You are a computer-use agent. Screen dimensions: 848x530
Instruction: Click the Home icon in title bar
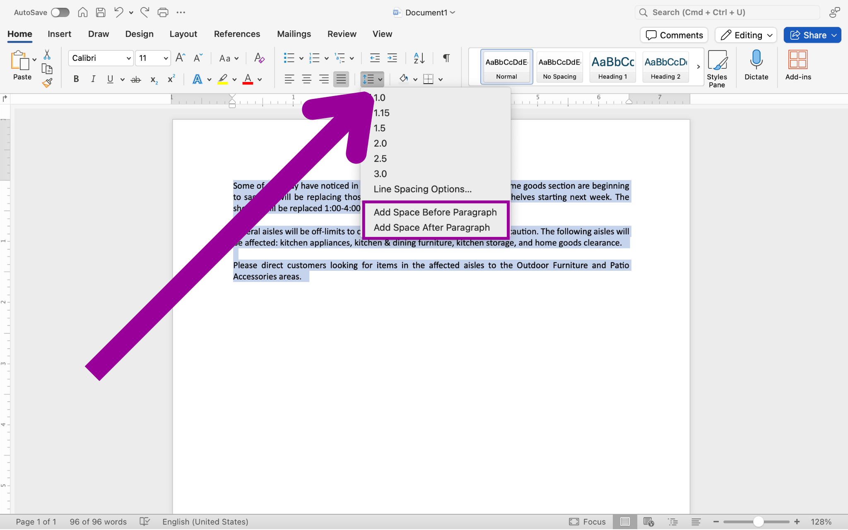point(83,12)
